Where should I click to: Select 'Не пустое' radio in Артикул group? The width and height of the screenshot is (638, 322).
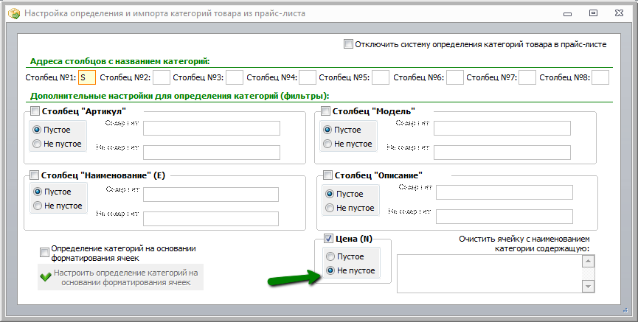[37, 144]
